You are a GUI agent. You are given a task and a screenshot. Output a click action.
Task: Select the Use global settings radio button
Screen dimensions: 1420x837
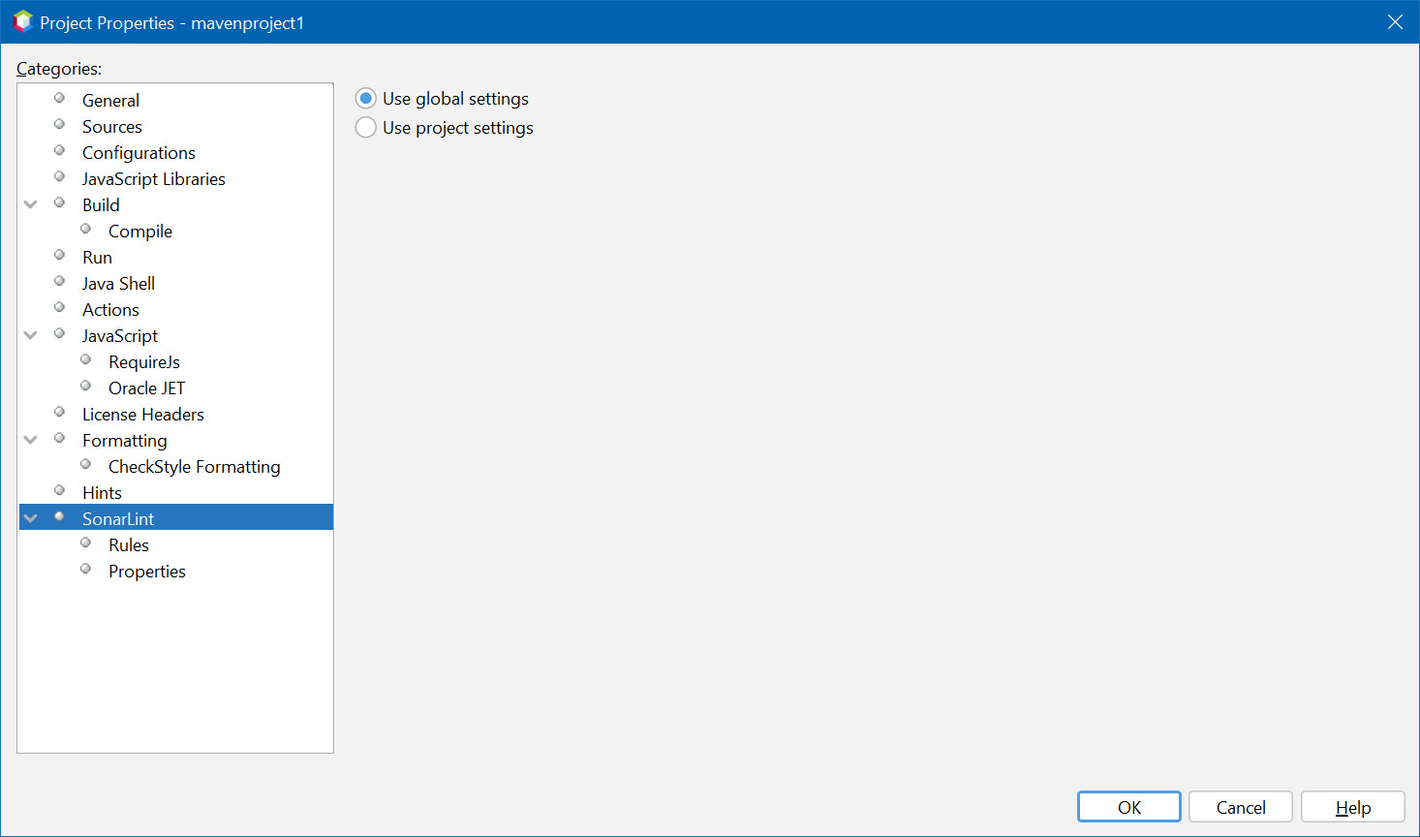coord(366,99)
